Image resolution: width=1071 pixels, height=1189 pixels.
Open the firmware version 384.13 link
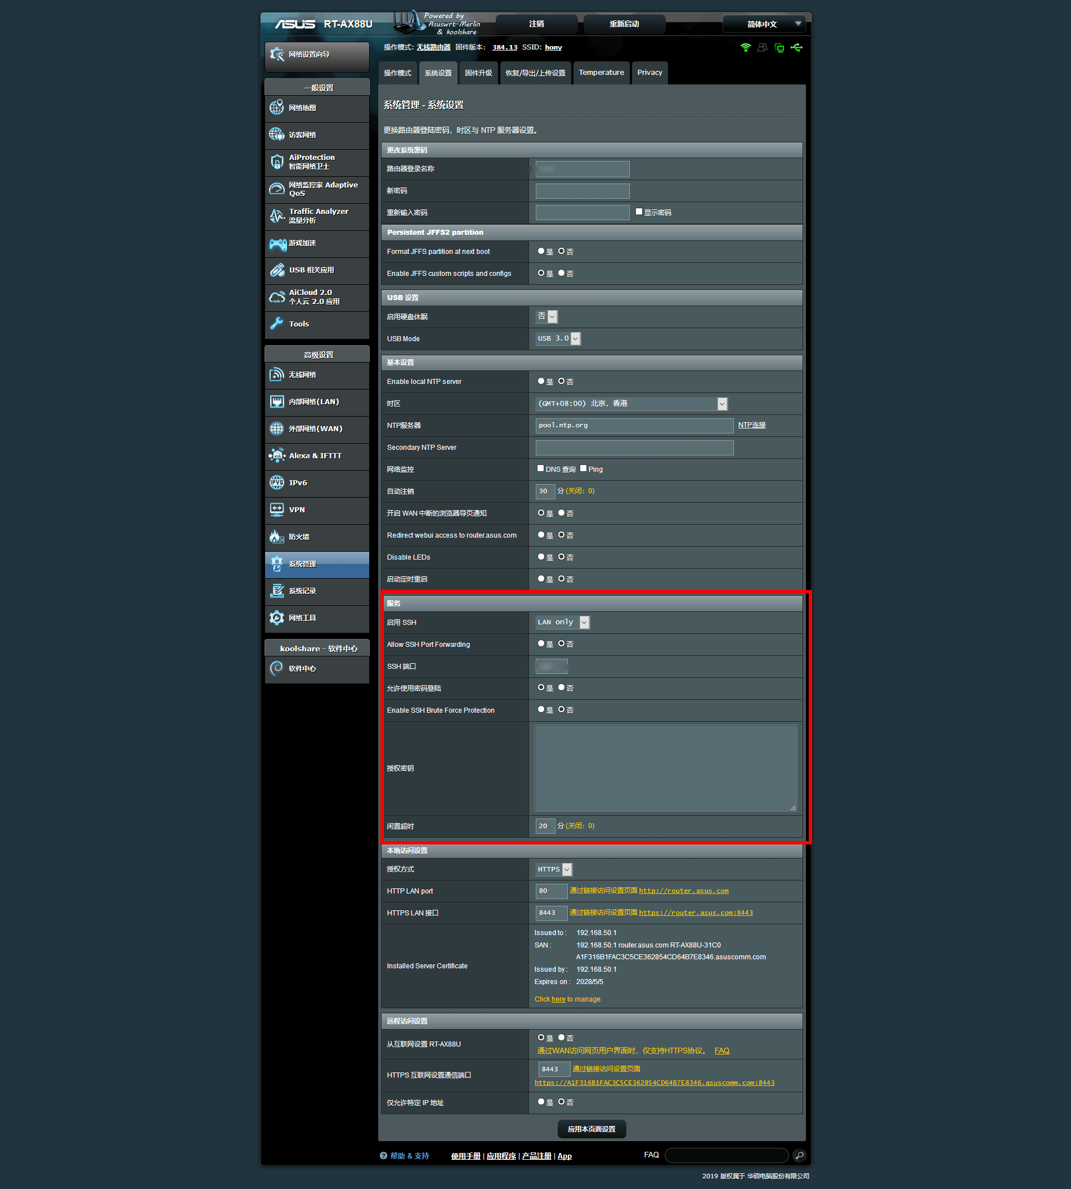pos(505,48)
